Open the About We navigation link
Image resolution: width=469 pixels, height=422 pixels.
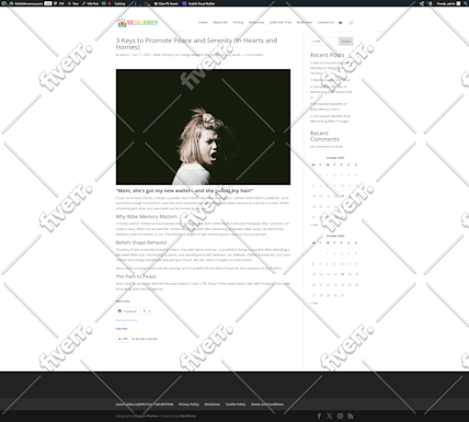coord(220,22)
